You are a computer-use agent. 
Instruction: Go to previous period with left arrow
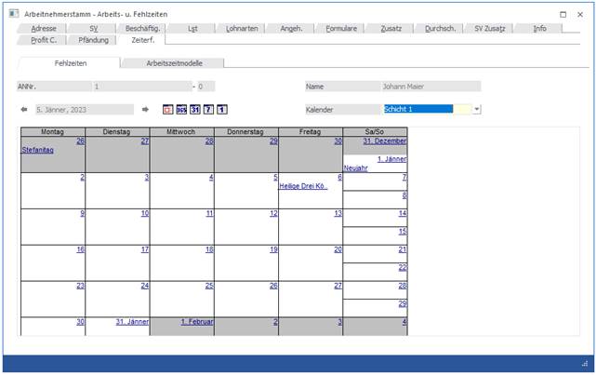click(x=24, y=110)
